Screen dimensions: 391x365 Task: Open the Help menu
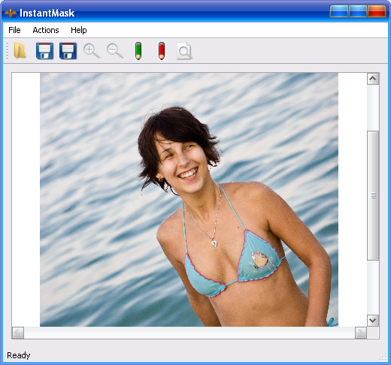(79, 30)
